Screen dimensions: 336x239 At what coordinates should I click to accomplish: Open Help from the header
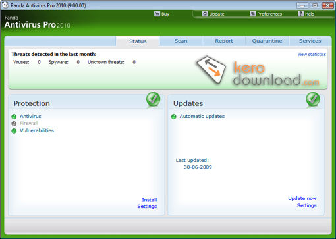tap(310, 14)
